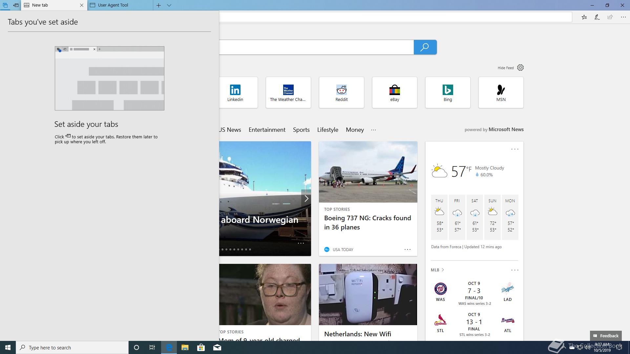Open the Reddit top site tile
Image resolution: width=630 pixels, height=354 pixels.
[341, 92]
